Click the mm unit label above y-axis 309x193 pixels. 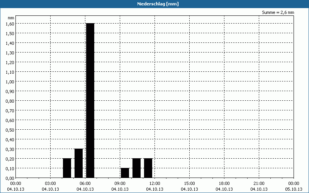11,18
